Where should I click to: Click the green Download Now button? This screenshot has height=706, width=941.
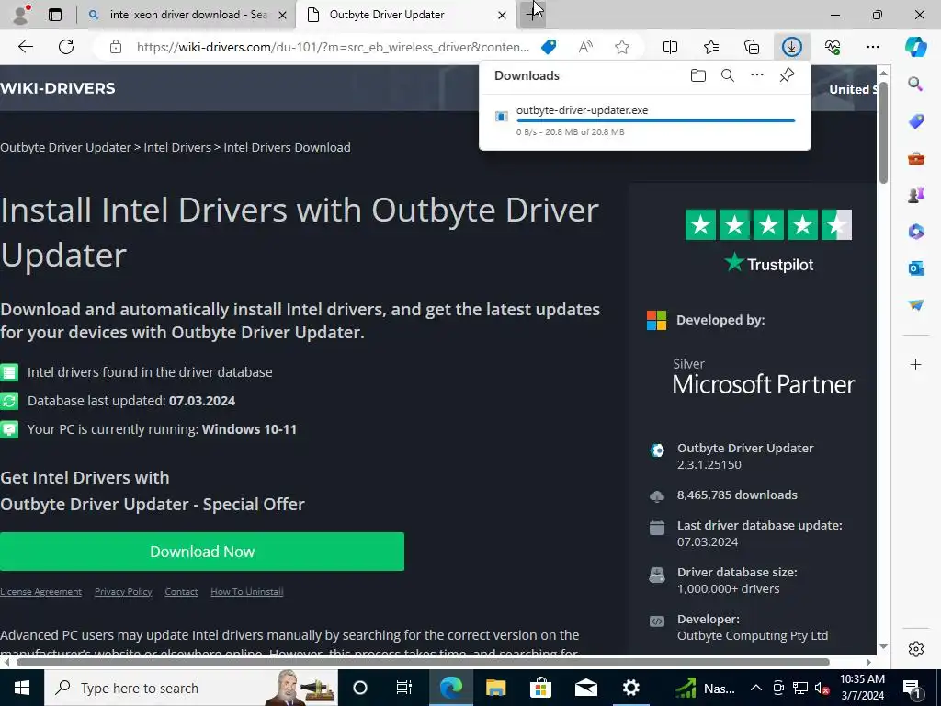coord(201,552)
